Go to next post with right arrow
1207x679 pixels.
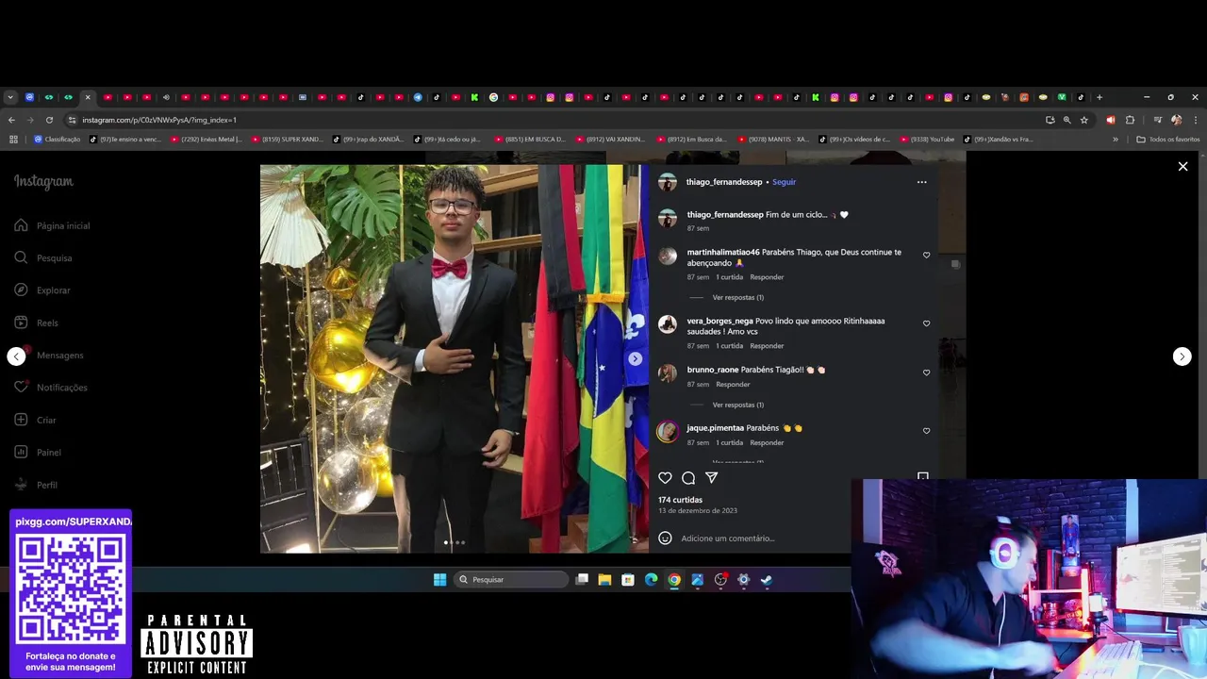tap(1182, 356)
